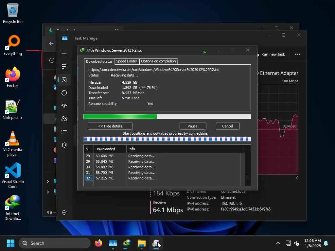Screen dimensions: 335x251
Task: Click the taskbar Search box
Action: click(55, 243)
